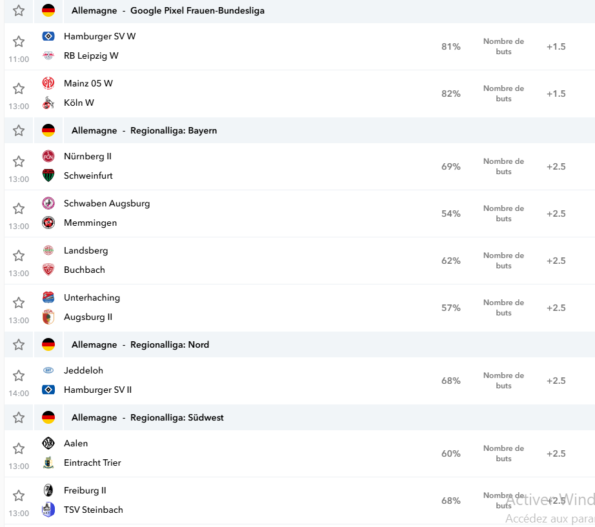Star the Mainz 05 W vs Köln W match
595x527 pixels.
tap(19, 88)
